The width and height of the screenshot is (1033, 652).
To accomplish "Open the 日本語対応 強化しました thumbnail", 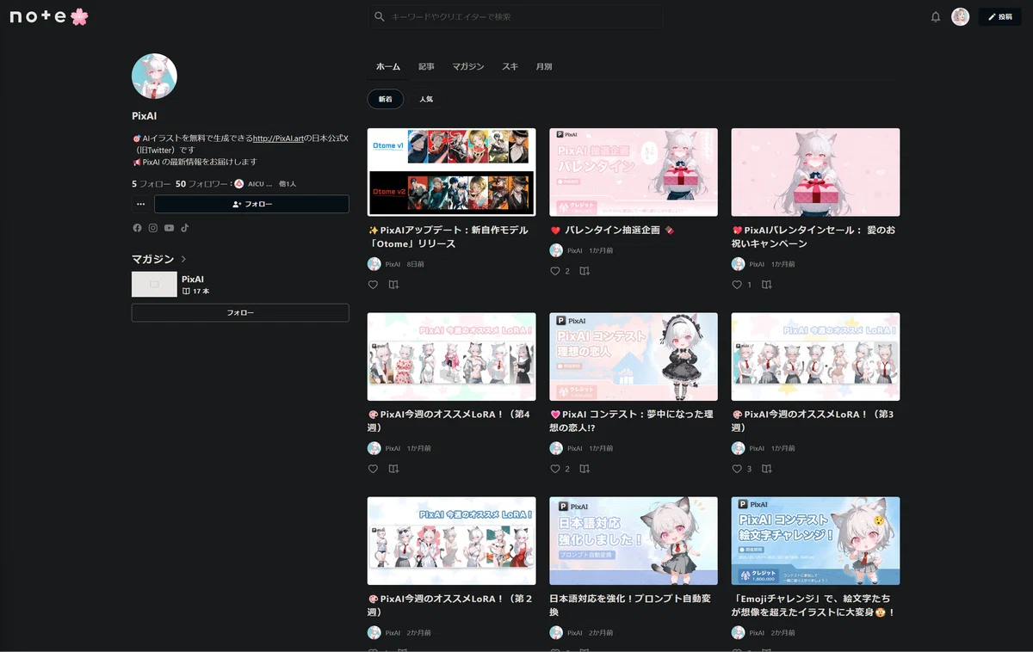I will pos(634,541).
